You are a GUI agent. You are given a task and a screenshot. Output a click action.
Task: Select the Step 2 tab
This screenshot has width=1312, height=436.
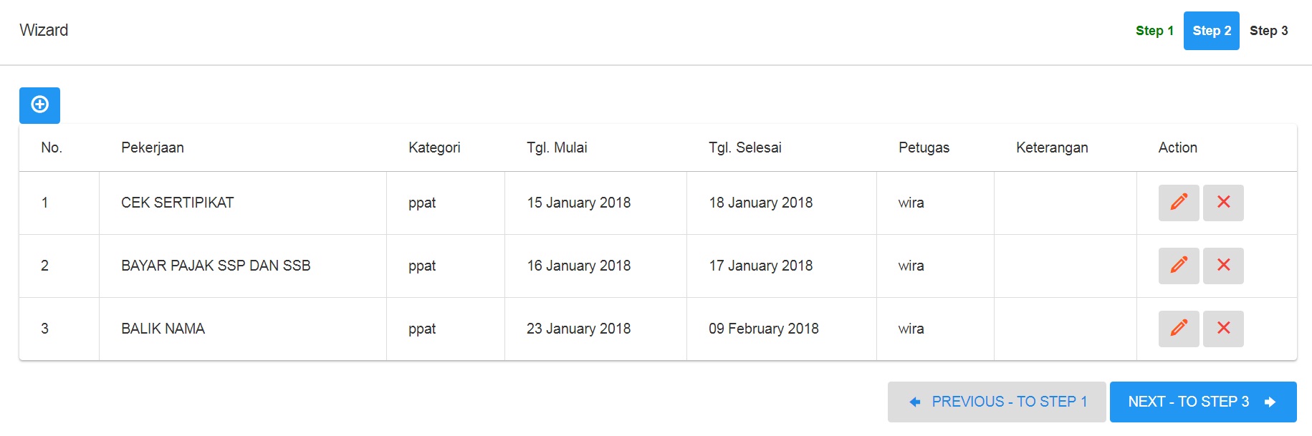pos(1212,31)
